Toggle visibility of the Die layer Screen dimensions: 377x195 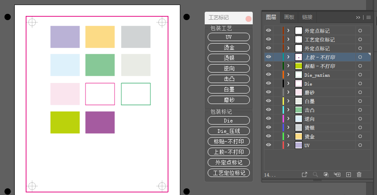(269, 83)
